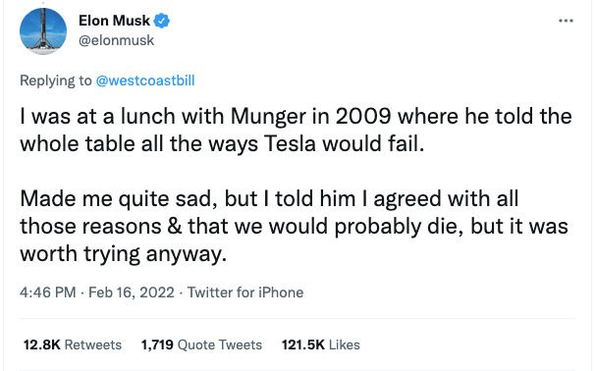
Task: View the 1,719 Quote Tweets list
Action: pos(201,344)
